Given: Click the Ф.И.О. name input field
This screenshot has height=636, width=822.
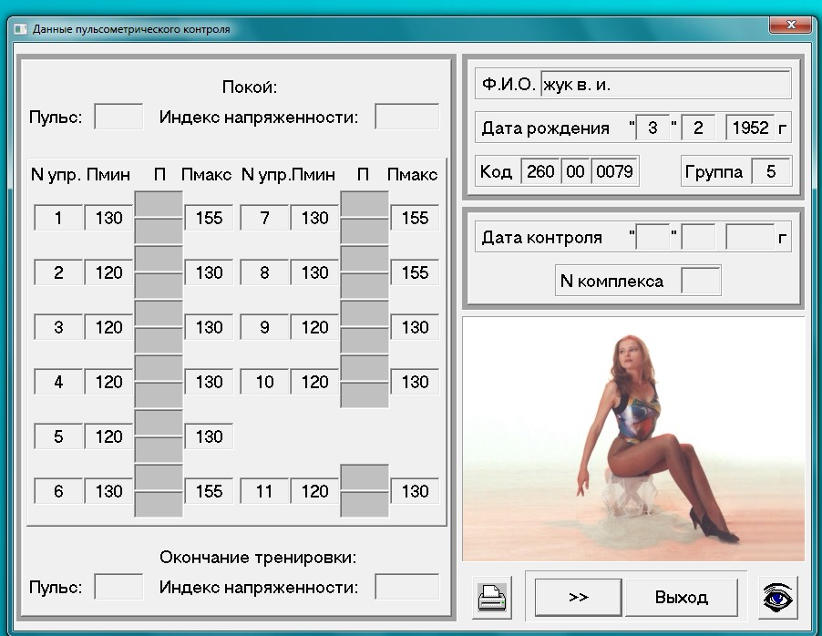Looking at the screenshot, I should (x=665, y=85).
